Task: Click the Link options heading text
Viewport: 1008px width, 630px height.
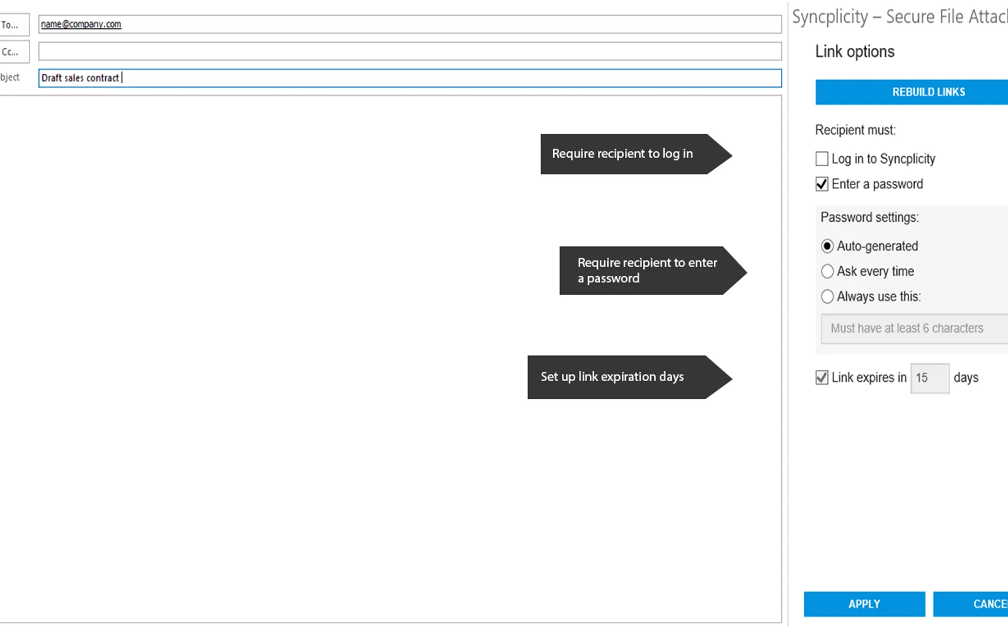Action: (855, 52)
